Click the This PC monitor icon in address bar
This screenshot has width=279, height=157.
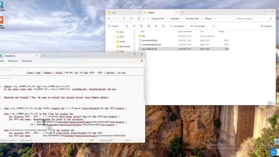139,18
